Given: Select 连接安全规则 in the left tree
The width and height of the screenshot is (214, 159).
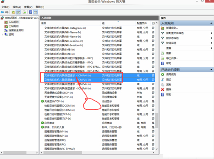Looking at the screenshot, I should point(16,30).
